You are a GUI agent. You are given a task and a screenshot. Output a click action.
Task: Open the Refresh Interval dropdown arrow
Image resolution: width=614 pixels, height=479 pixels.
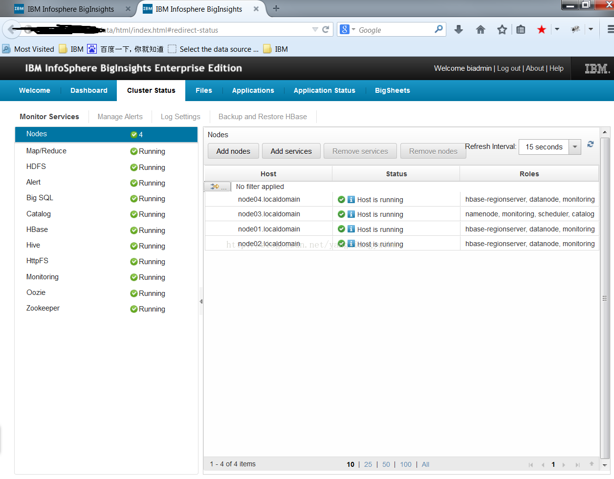pos(575,147)
